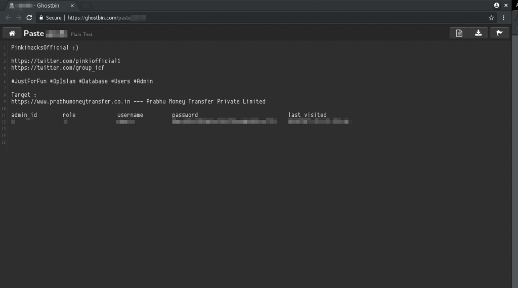
Task: Click 'role' column header text
Action: 69,115
